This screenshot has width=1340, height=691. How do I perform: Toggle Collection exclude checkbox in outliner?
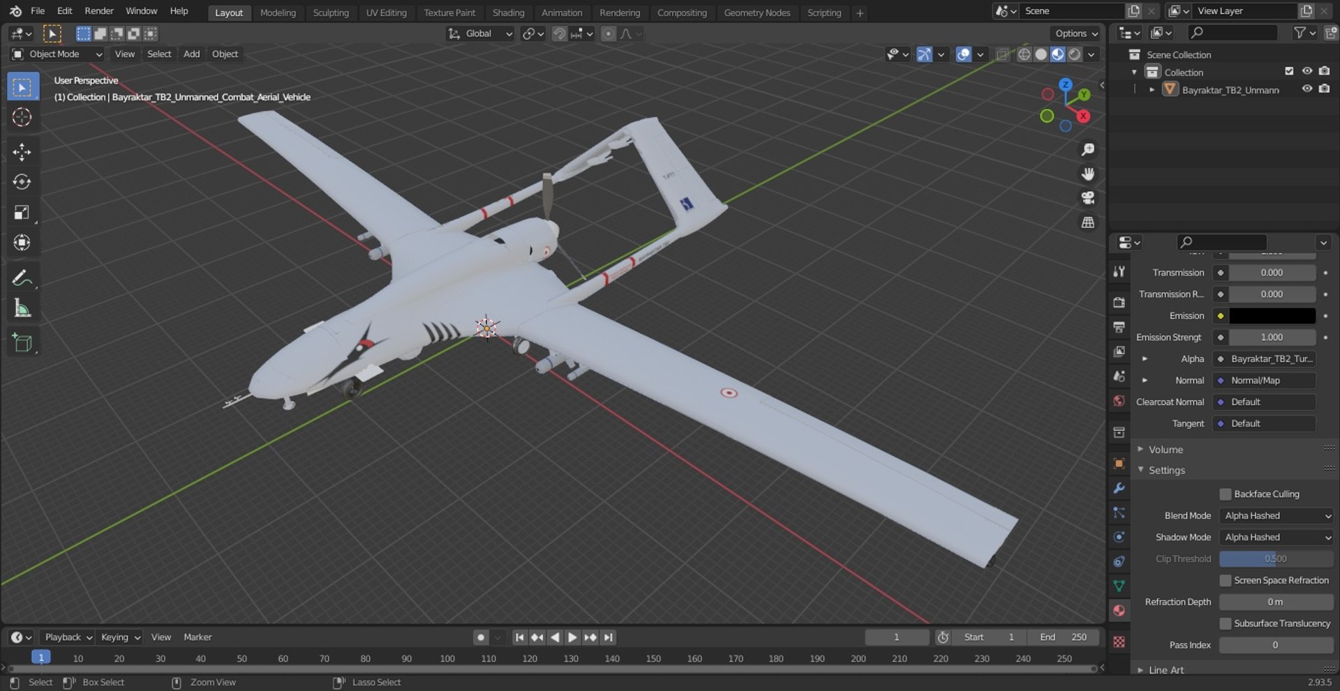[x=1289, y=71]
